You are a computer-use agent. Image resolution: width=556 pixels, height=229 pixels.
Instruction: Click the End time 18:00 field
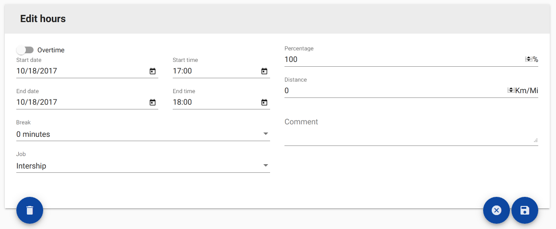216,102
